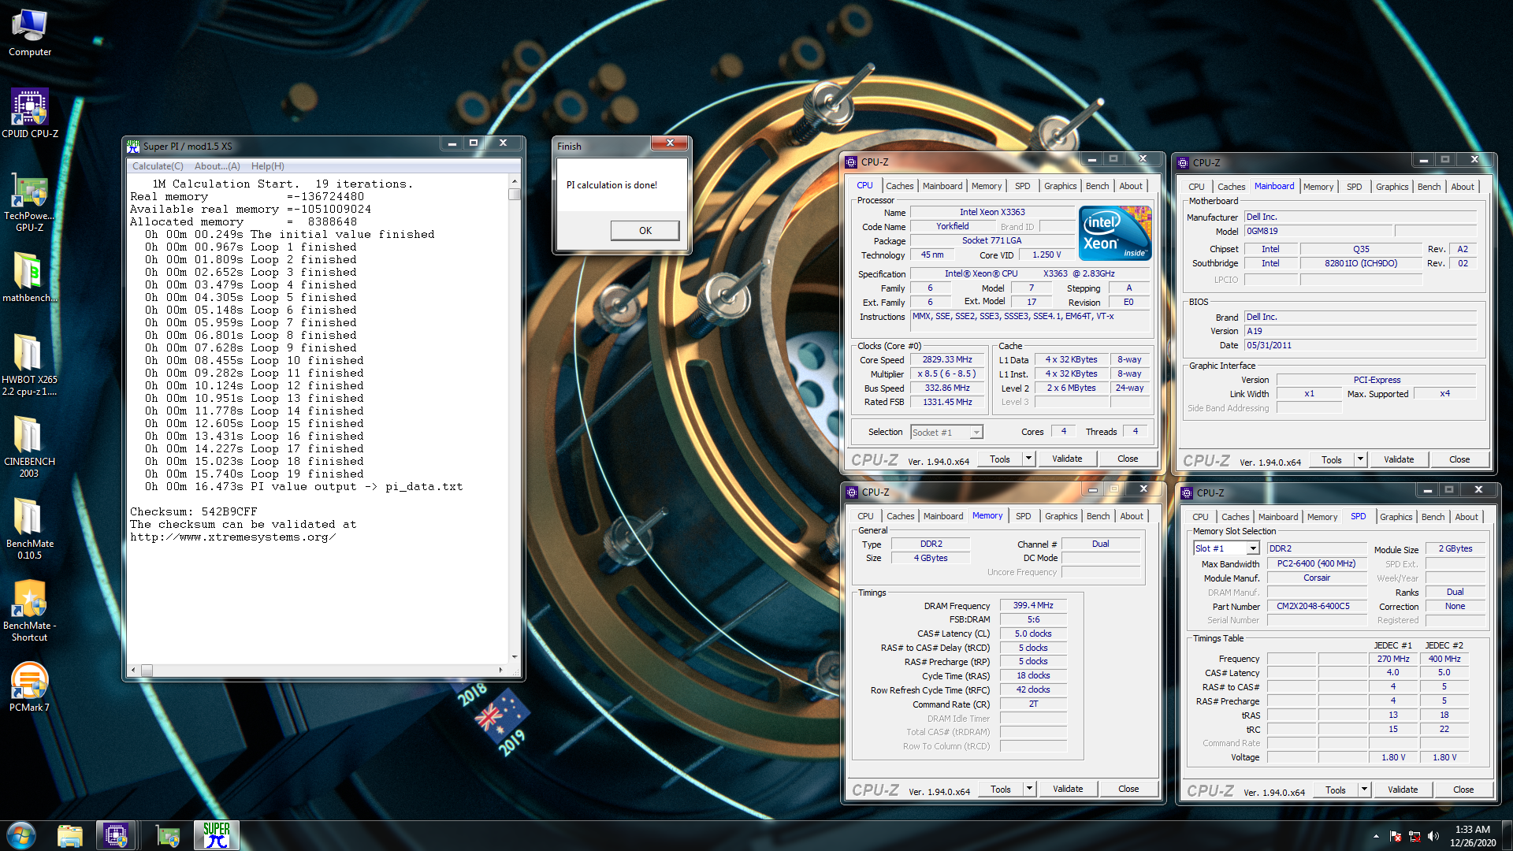1513x851 pixels.
Task: Click the Multiplier x 8.5 value
Action: coord(947,373)
